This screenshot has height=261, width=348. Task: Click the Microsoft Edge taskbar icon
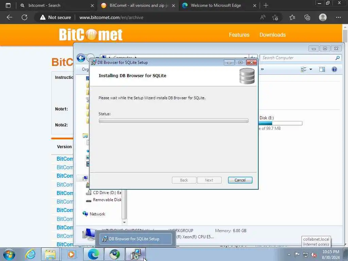coord(93,254)
